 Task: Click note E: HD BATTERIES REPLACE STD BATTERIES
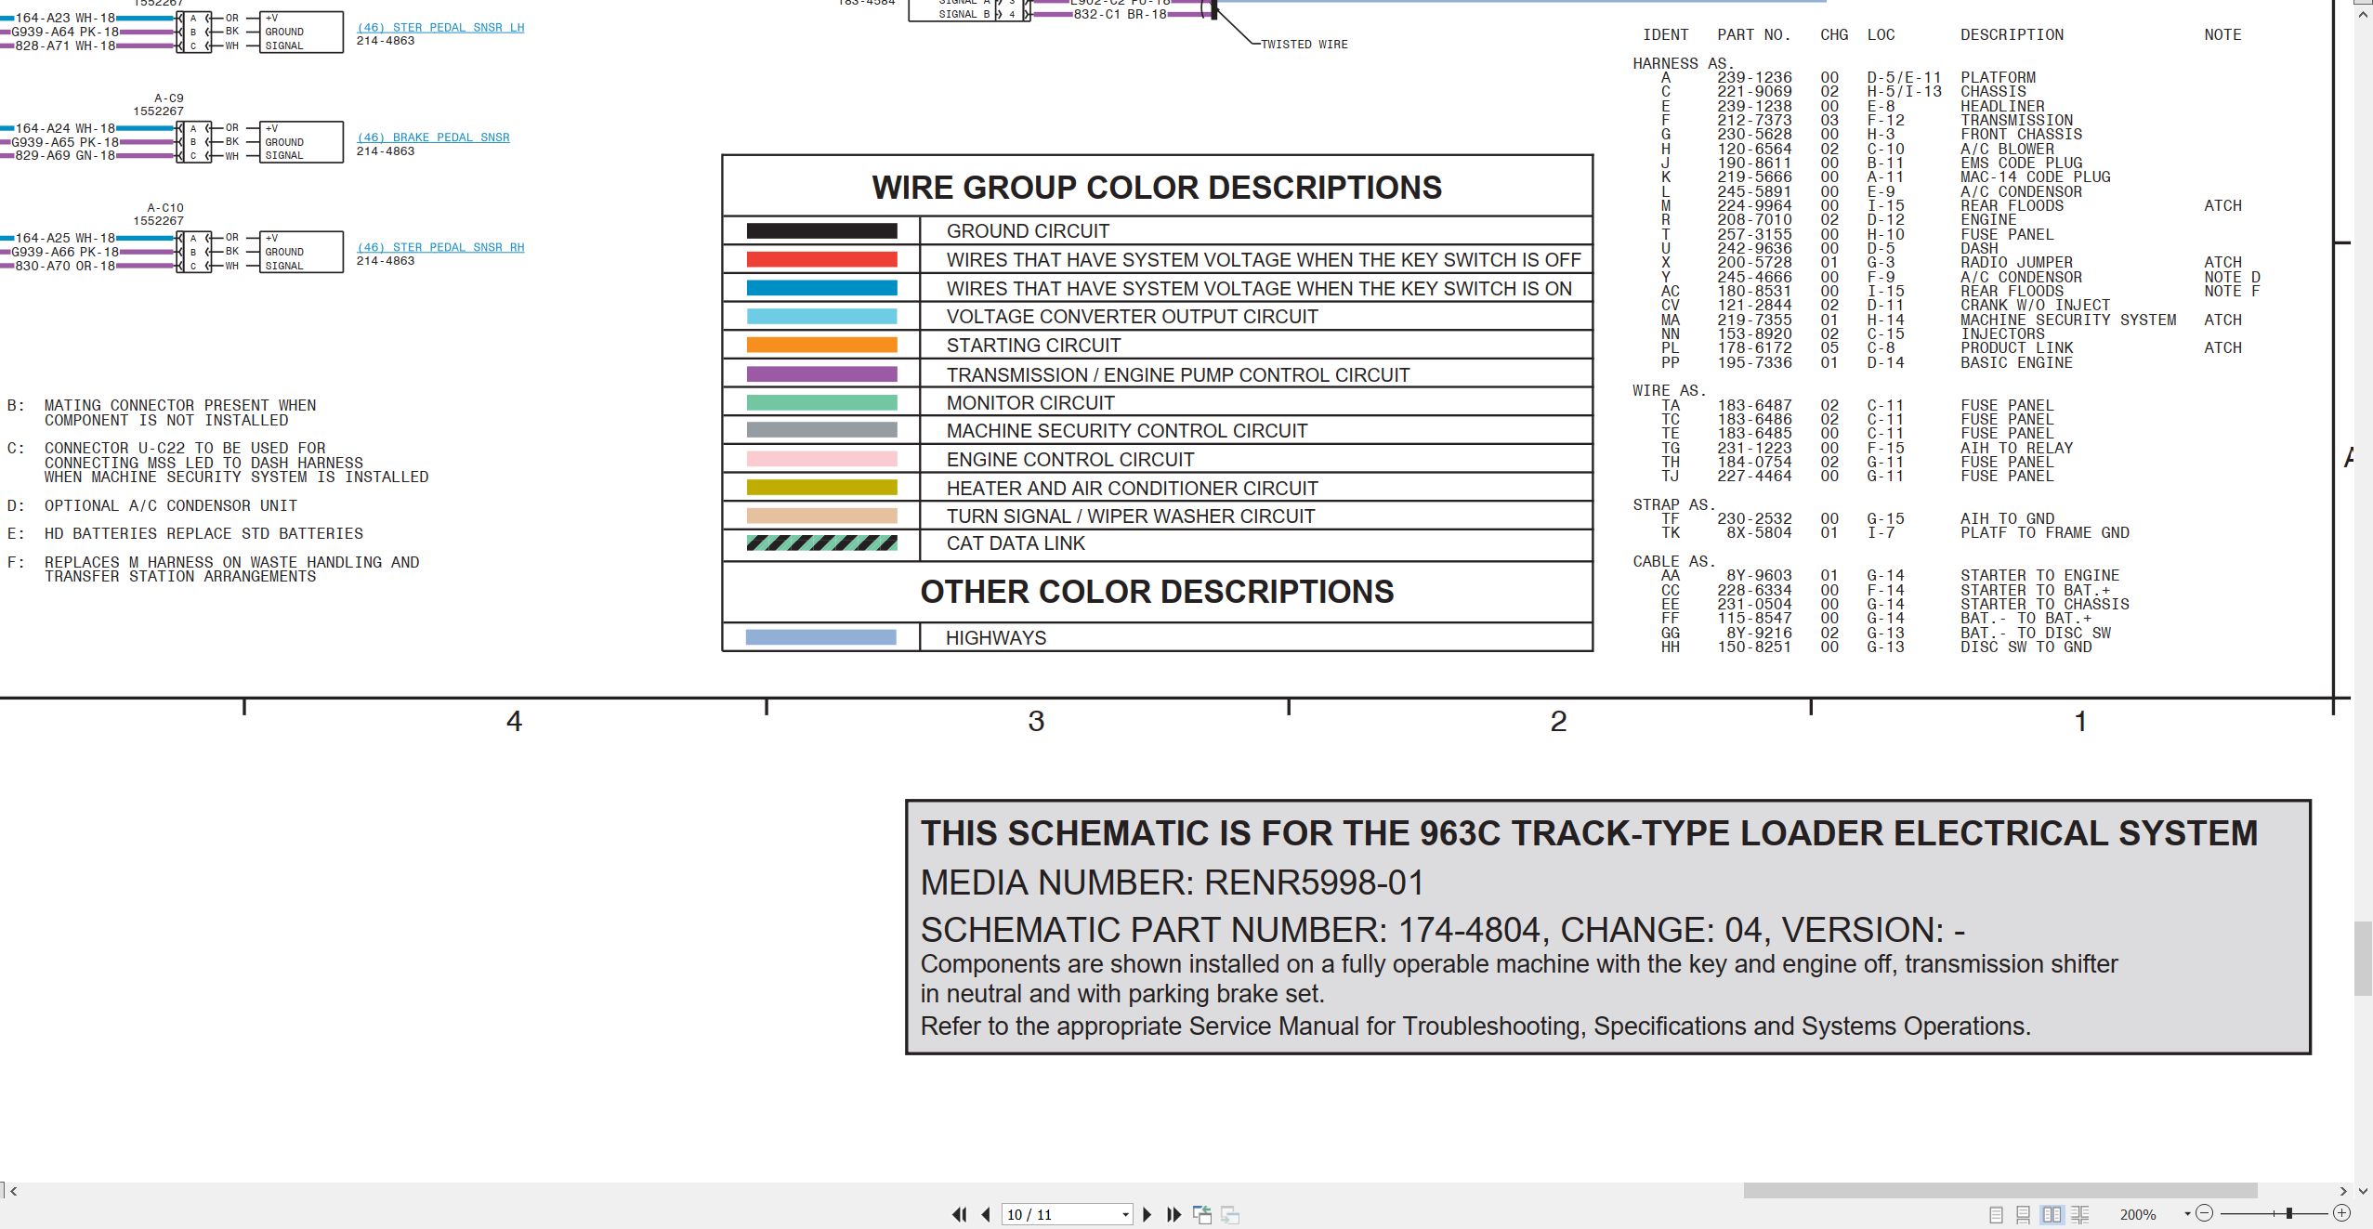click(x=185, y=534)
